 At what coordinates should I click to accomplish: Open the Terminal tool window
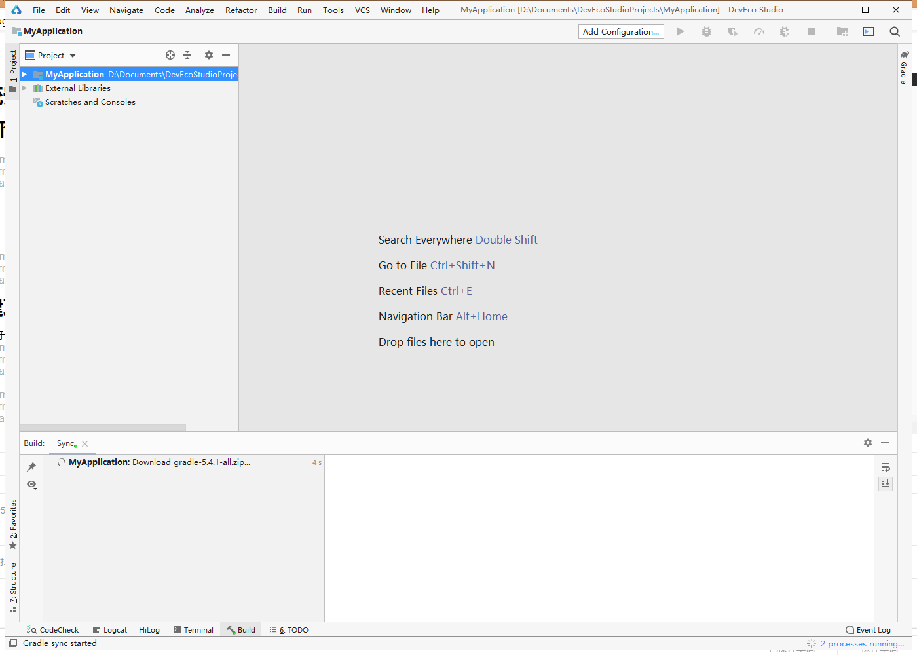193,629
